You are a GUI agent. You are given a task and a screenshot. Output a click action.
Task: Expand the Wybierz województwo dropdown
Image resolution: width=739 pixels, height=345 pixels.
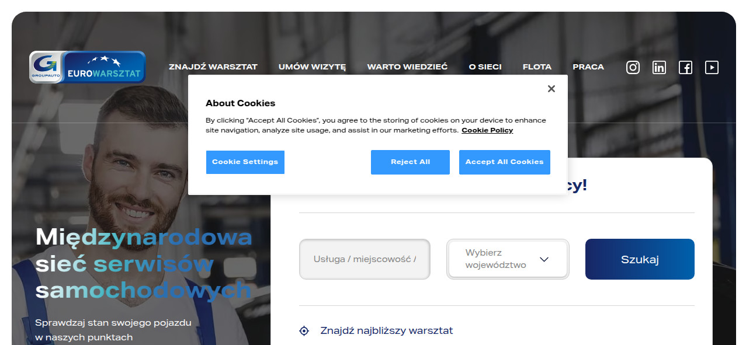(508, 259)
